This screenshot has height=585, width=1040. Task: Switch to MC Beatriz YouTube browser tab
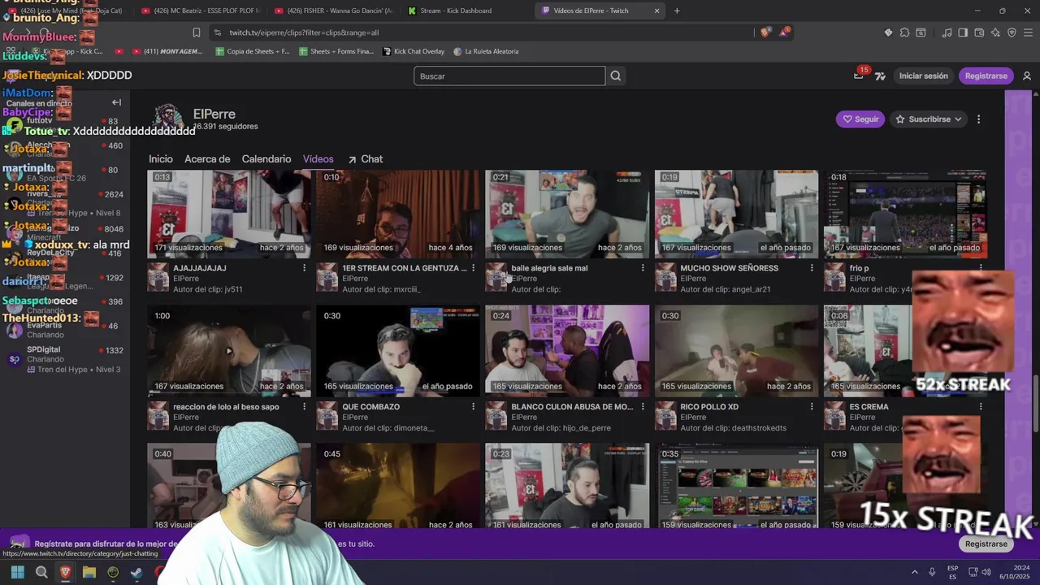[199, 11]
